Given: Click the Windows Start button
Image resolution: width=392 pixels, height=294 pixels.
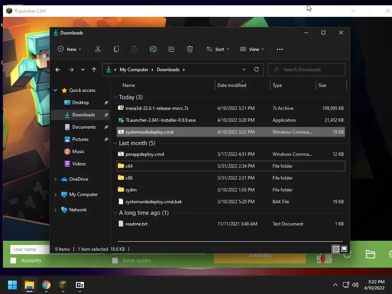Looking at the screenshot, I should (x=12, y=285).
